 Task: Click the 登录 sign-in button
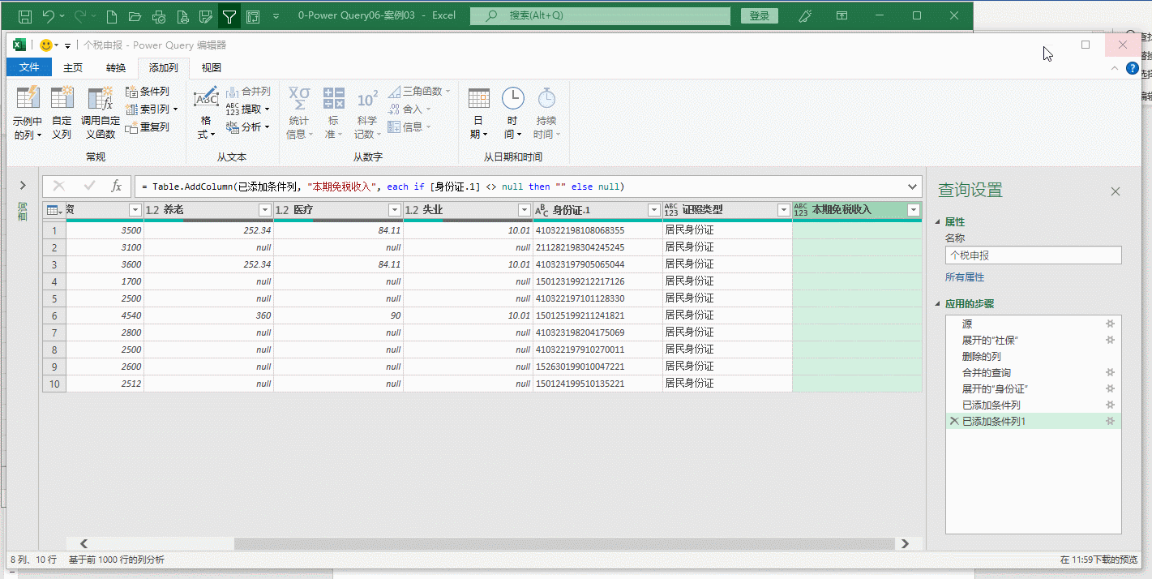click(760, 15)
